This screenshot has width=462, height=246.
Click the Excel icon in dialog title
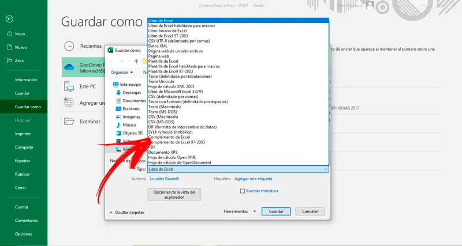(110, 50)
